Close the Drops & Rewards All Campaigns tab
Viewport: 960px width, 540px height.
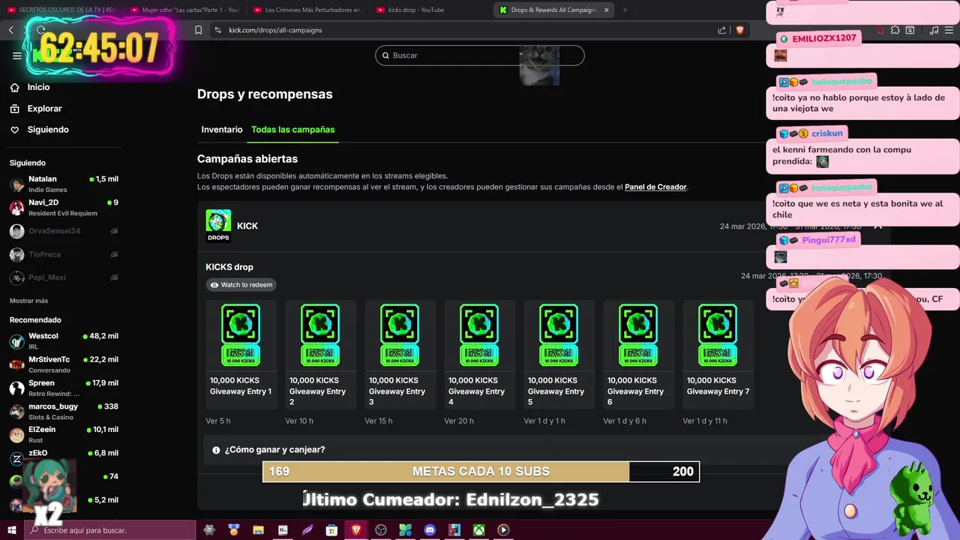[x=606, y=10]
